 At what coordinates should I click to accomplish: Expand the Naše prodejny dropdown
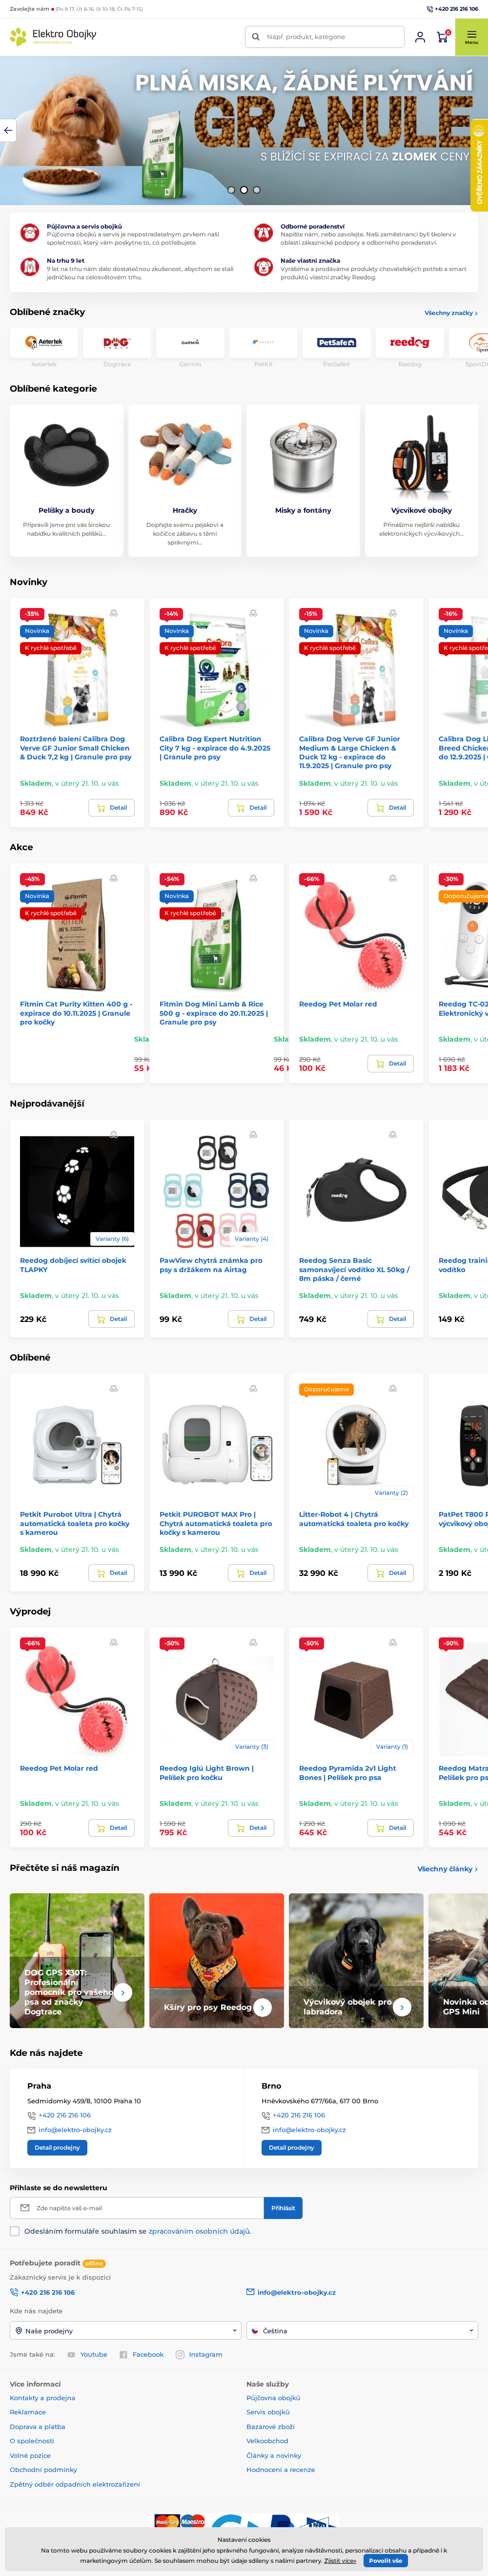point(125,2330)
